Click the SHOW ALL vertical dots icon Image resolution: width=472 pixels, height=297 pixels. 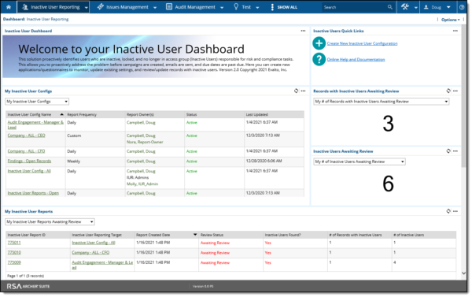coord(272,7)
